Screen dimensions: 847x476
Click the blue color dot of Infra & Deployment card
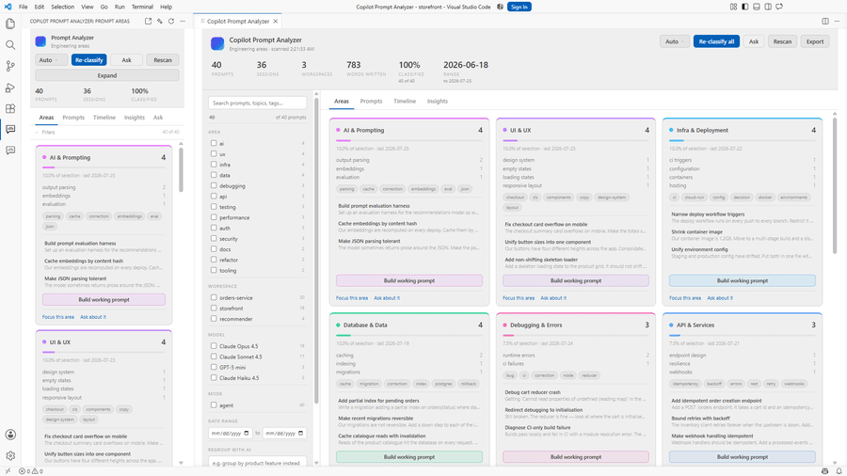click(671, 130)
